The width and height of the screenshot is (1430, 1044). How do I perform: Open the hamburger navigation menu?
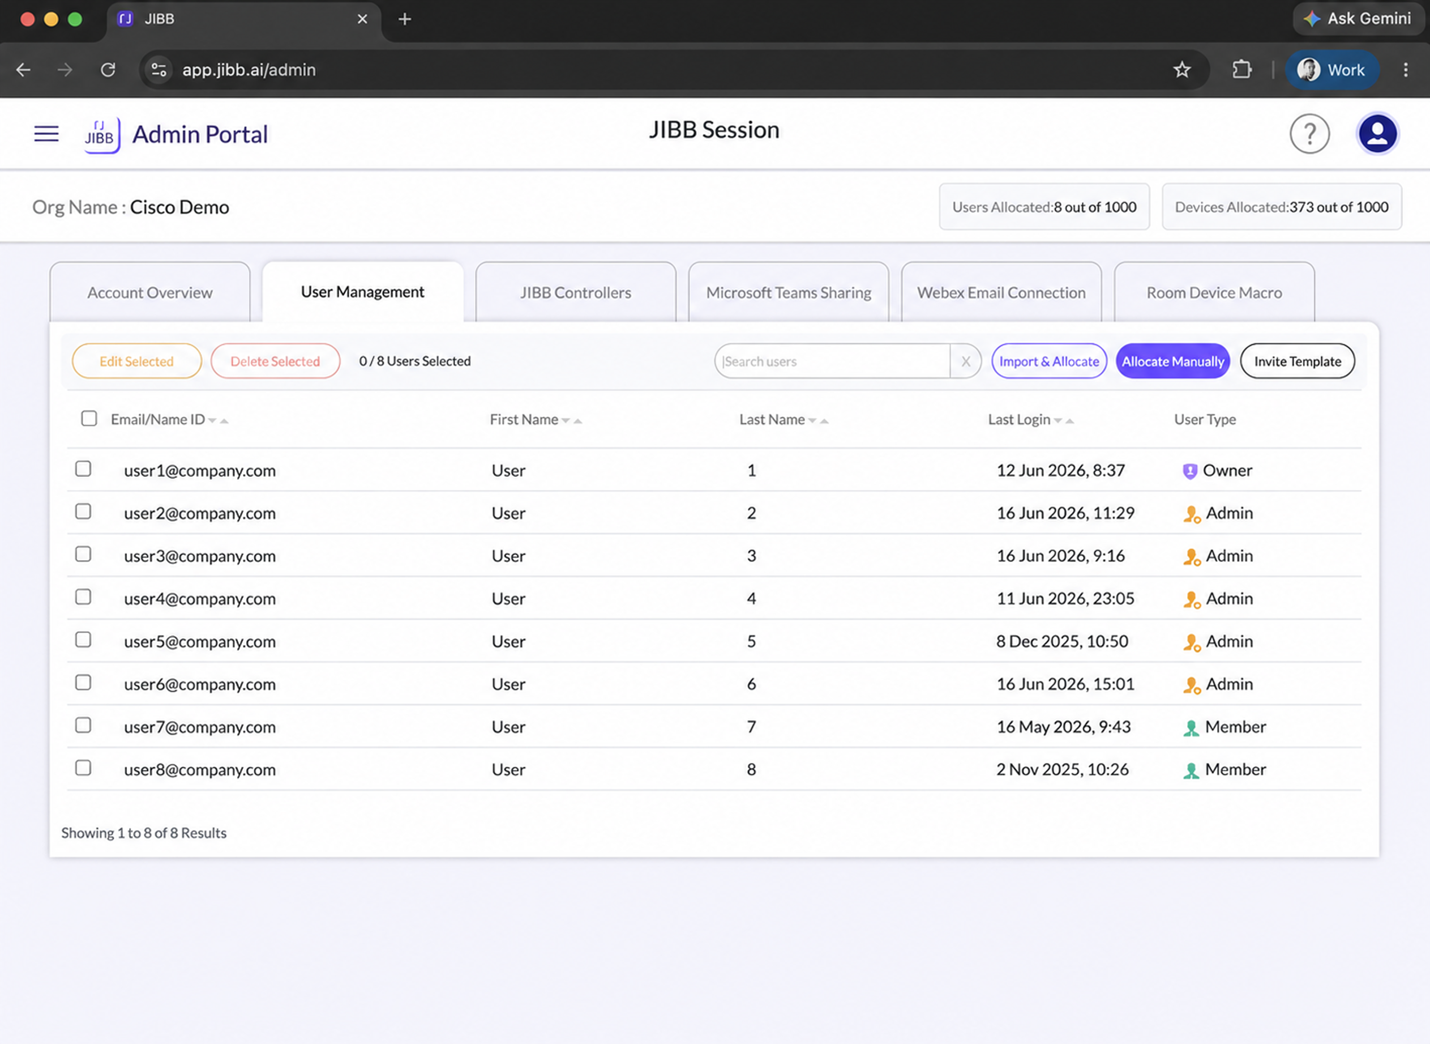pyautogui.click(x=46, y=134)
